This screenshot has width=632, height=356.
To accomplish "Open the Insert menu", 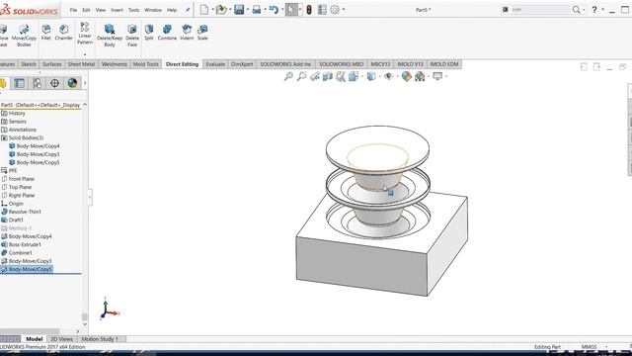I will point(117,10).
